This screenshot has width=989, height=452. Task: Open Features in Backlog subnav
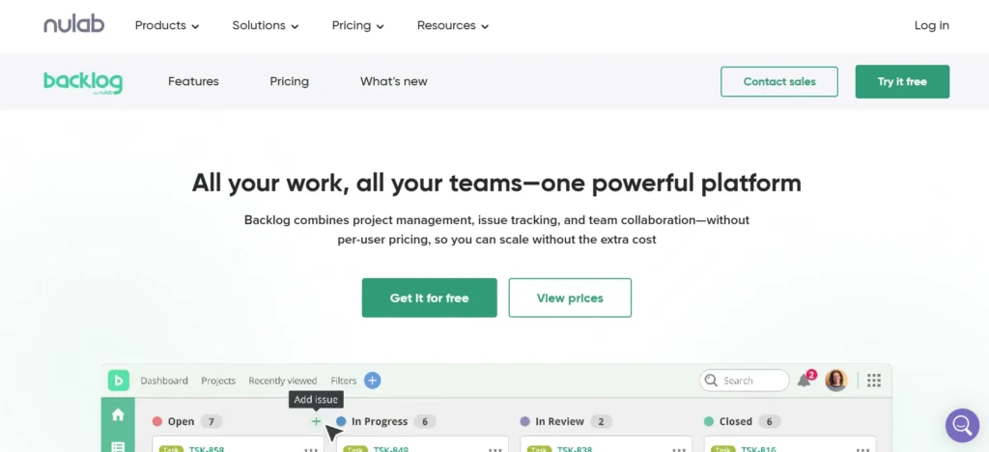(193, 81)
